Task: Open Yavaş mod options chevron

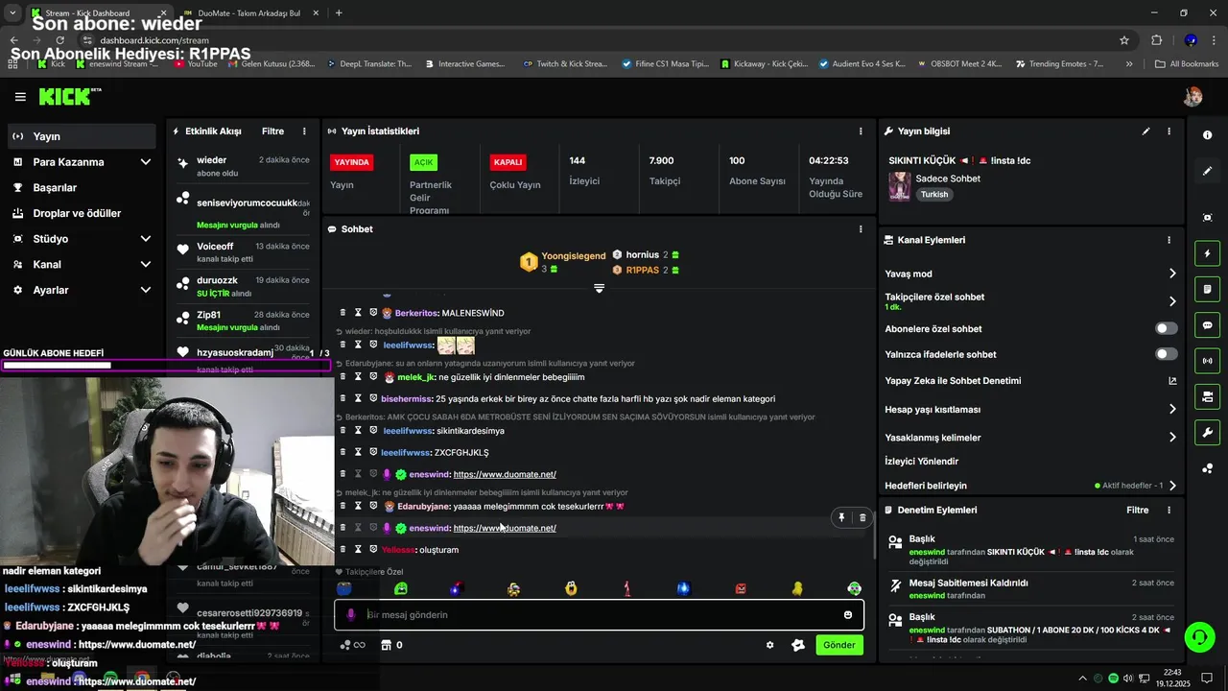Action: point(1171,274)
